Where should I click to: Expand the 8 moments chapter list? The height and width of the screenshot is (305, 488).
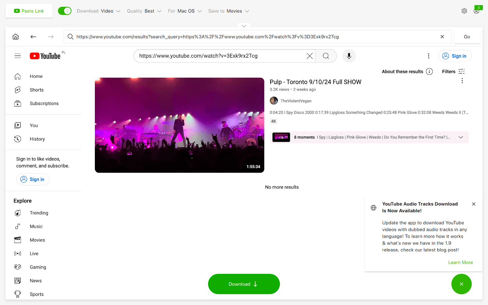click(461, 137)
